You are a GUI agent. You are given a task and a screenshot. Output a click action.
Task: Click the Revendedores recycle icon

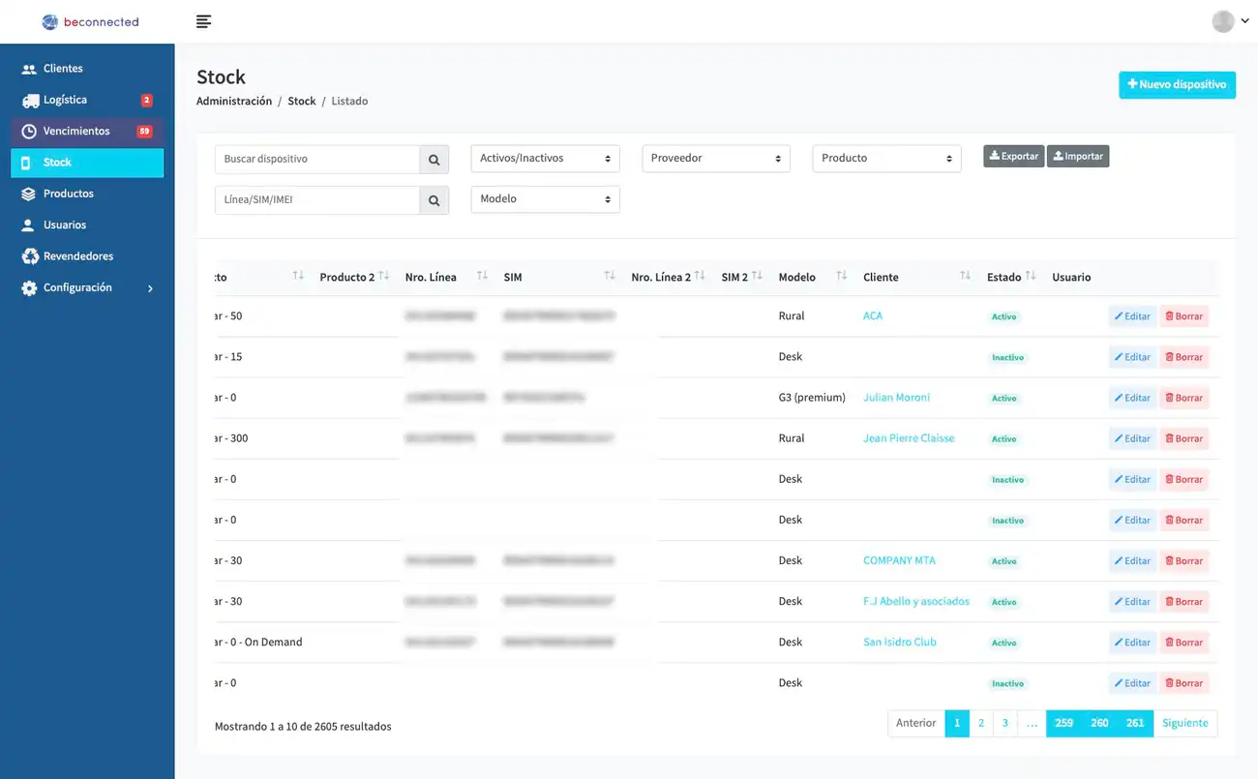coord(29,256)
